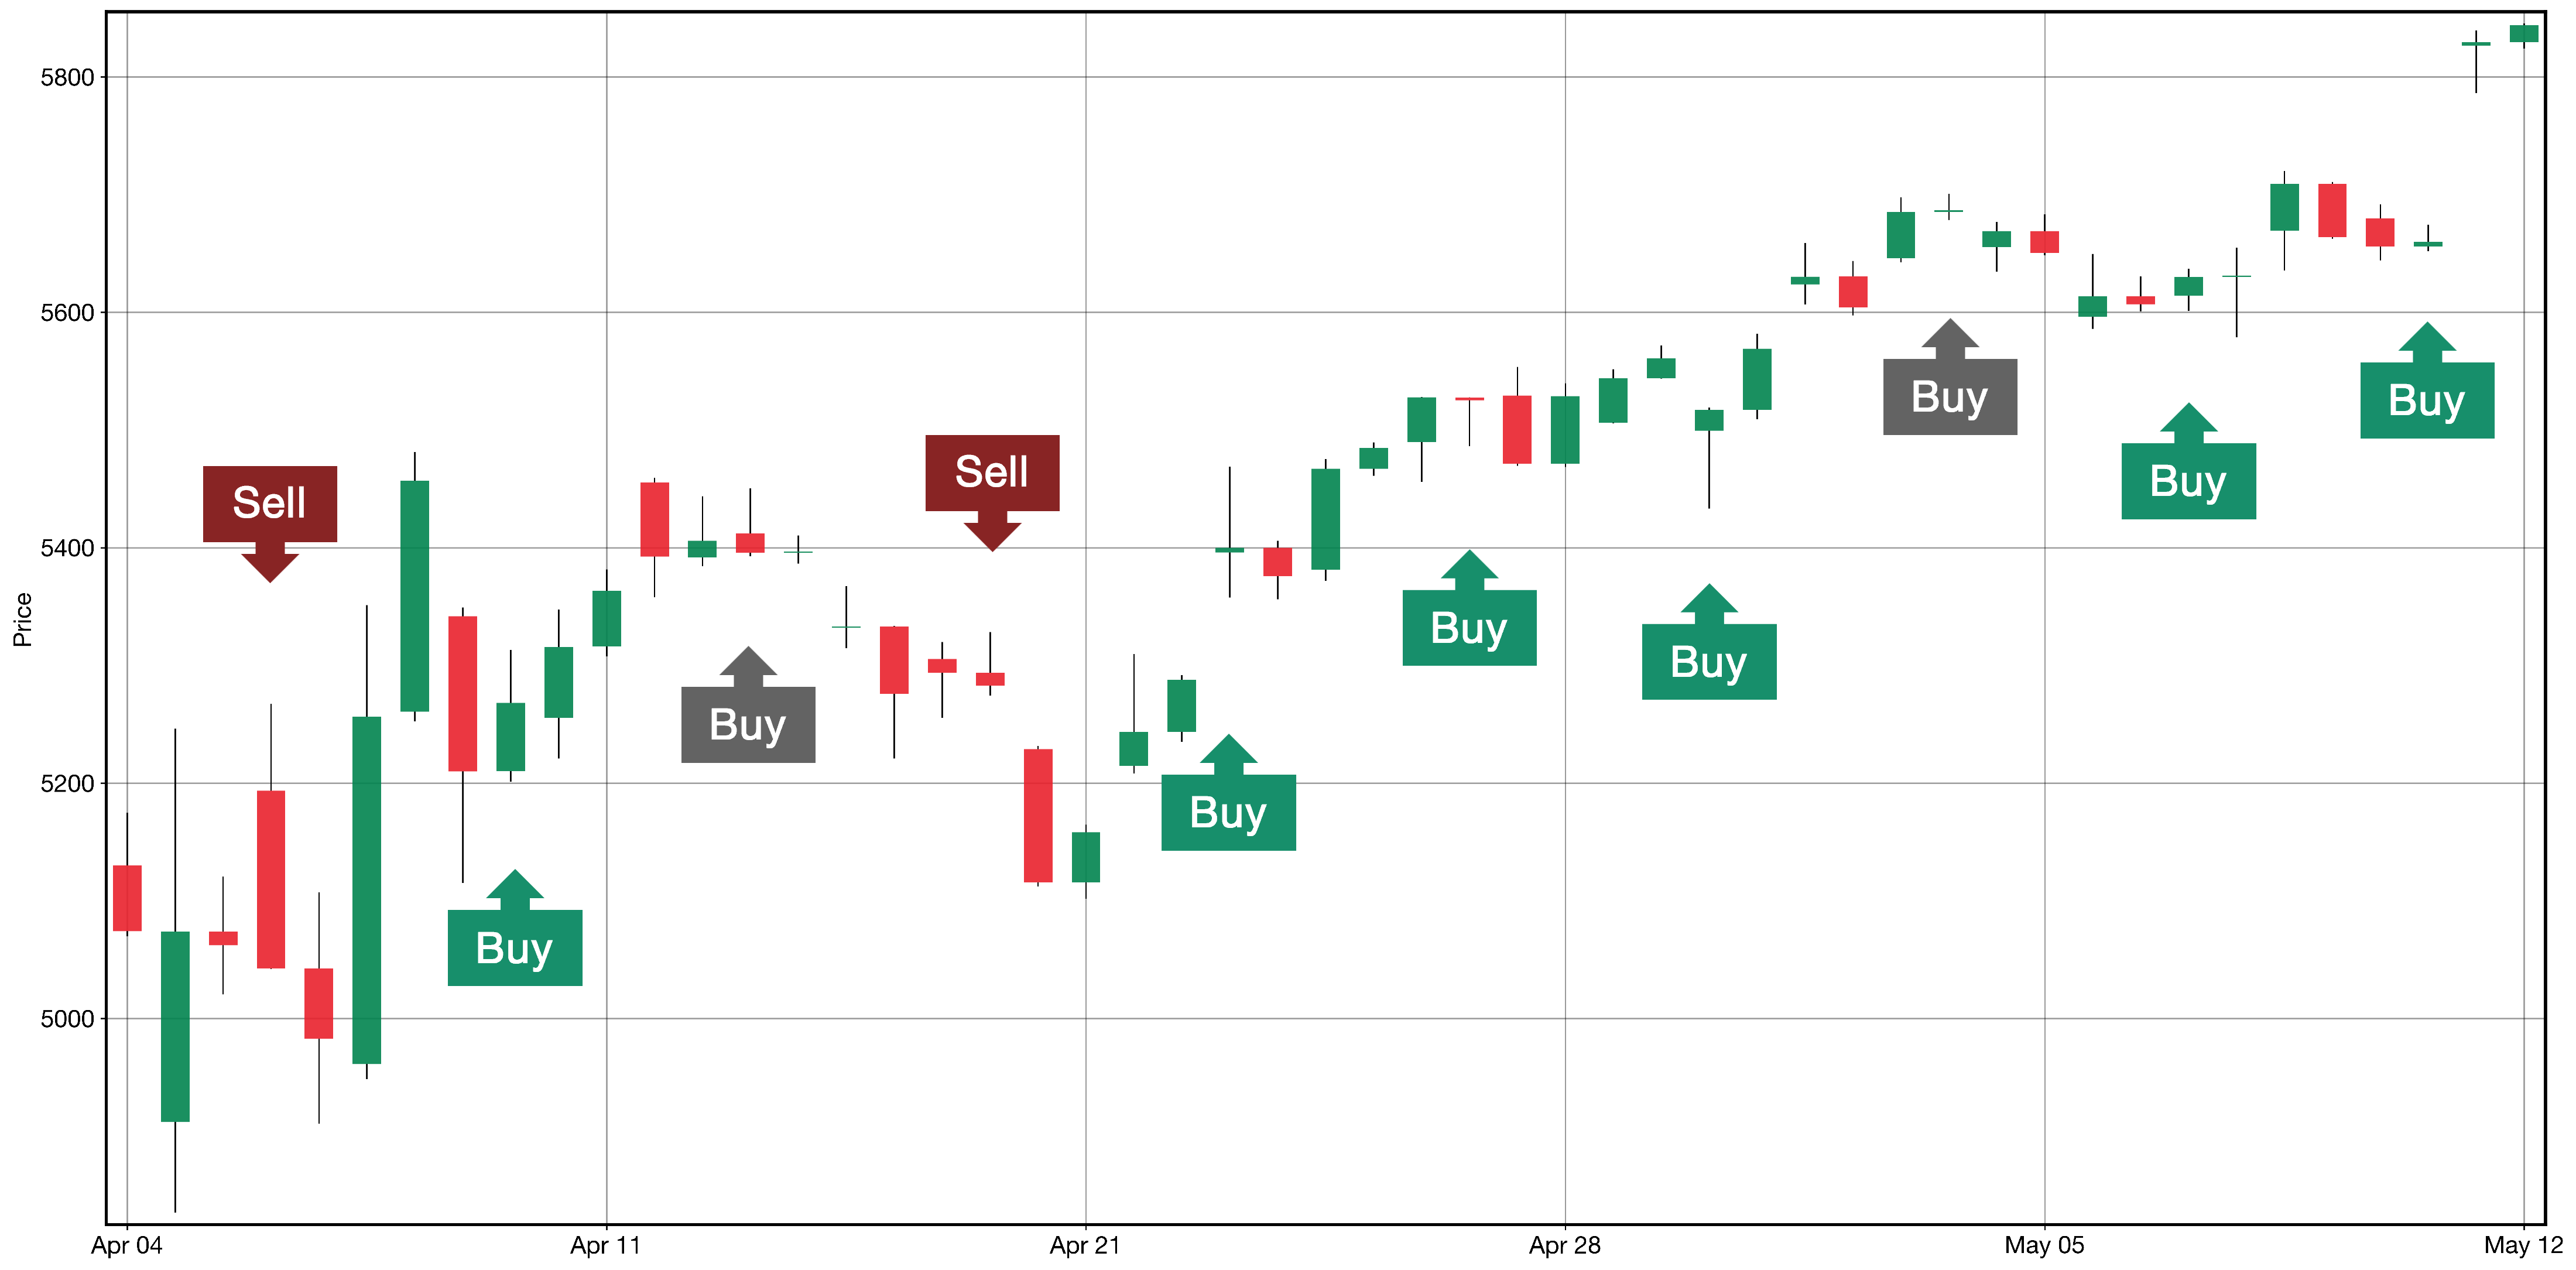Click the leftmost dark red Sell marker
The image size is (2576, 1270).
270,504
